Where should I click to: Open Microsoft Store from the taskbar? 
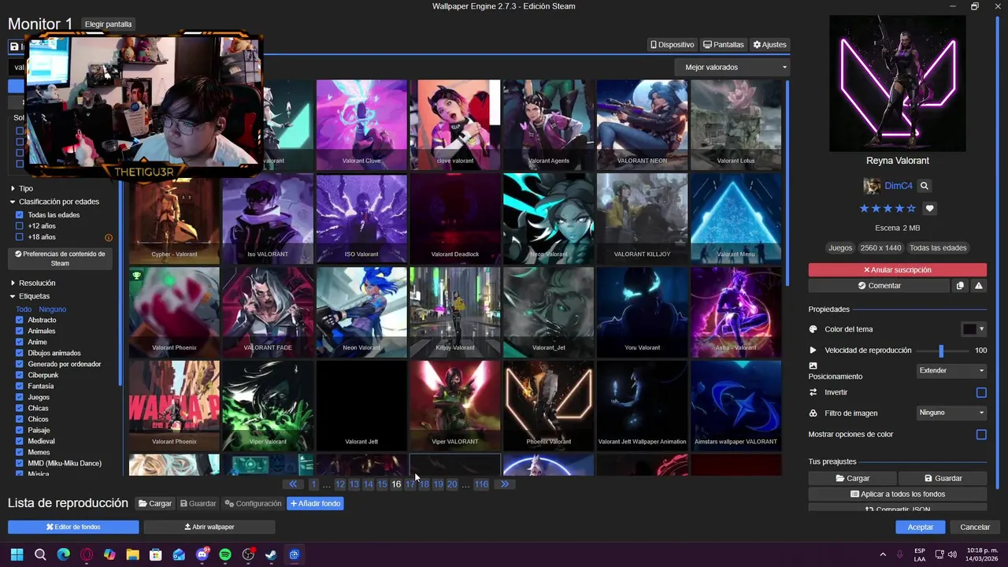156,554
